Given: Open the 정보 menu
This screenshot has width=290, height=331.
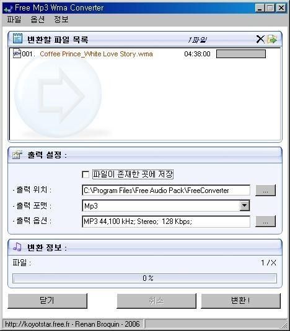Looking at the screenshot, I should (61, 19).
